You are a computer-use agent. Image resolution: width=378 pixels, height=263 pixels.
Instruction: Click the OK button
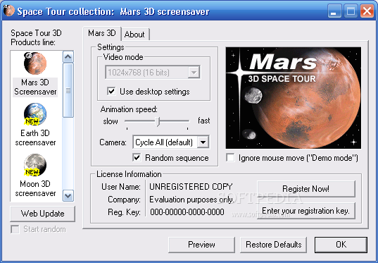pyautogui.click(x=341, y=245)
